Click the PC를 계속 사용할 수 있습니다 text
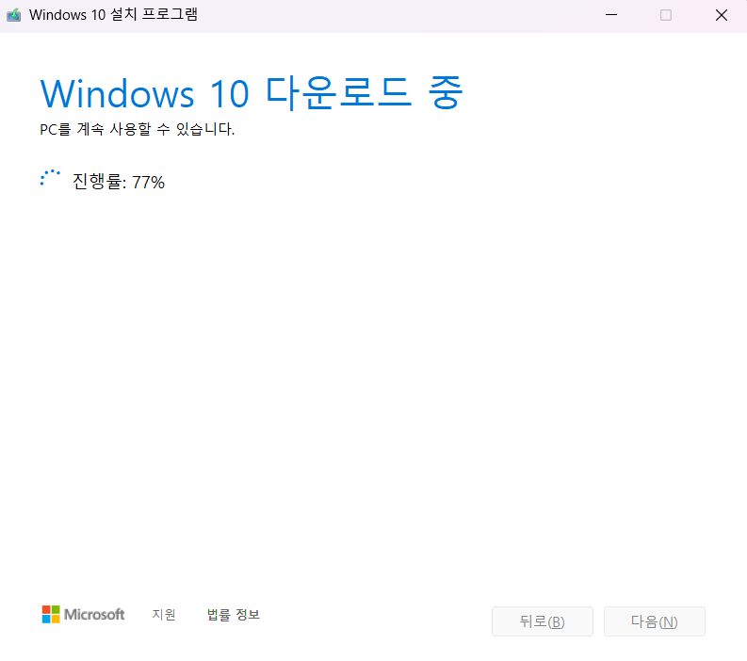Screen dimensions: 747x661 point(138,129)
